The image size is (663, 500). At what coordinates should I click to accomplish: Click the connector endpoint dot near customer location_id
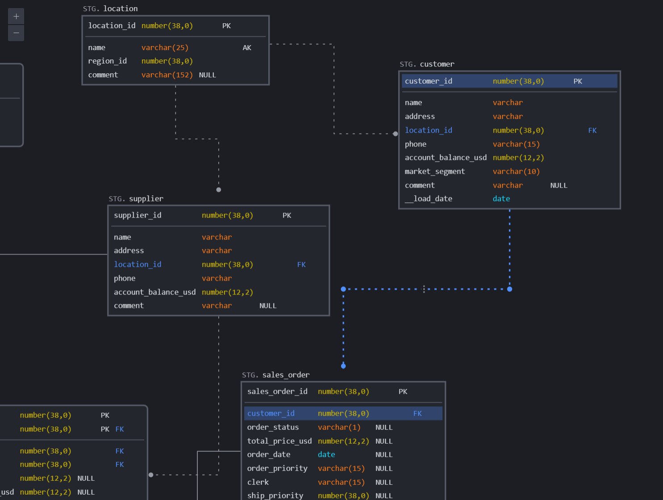tap(395, 133)
